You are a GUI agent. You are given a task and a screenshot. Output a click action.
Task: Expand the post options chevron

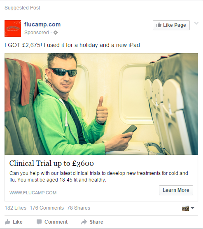(x=196, y=23)
